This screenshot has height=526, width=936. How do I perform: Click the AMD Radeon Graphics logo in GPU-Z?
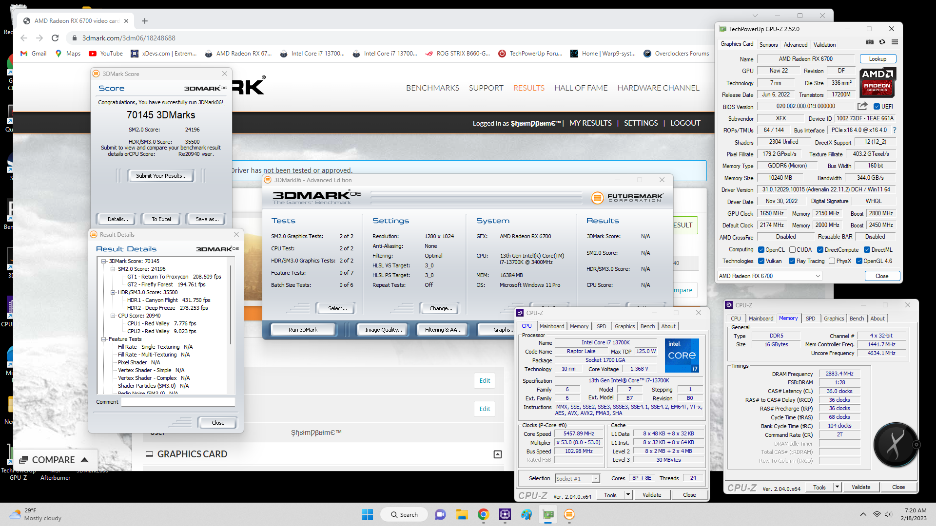point(877,82)
